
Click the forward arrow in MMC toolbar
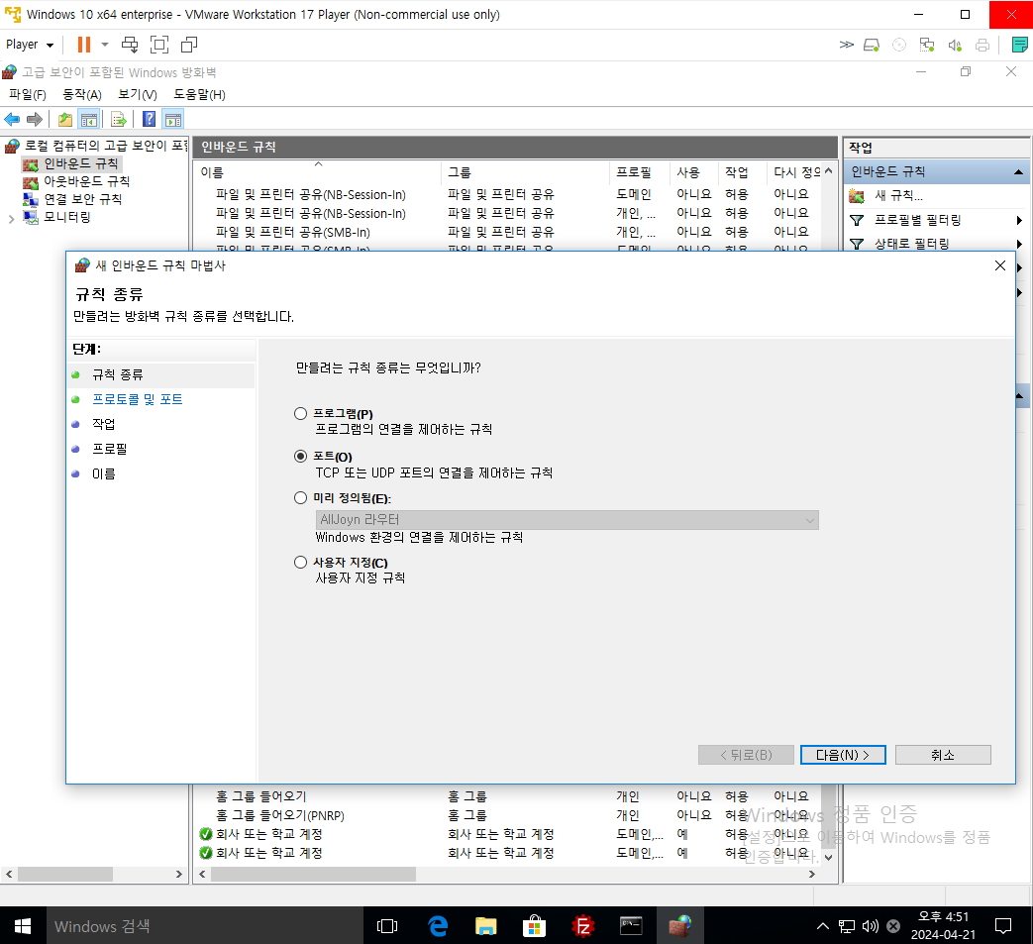(x=35, y=119)
